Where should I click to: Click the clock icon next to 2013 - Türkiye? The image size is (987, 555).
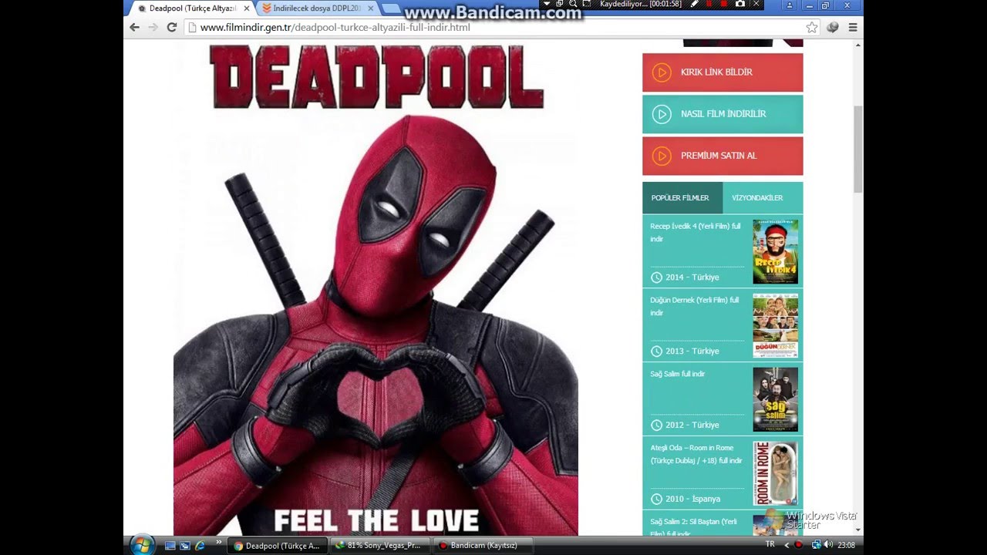(656, 351)
